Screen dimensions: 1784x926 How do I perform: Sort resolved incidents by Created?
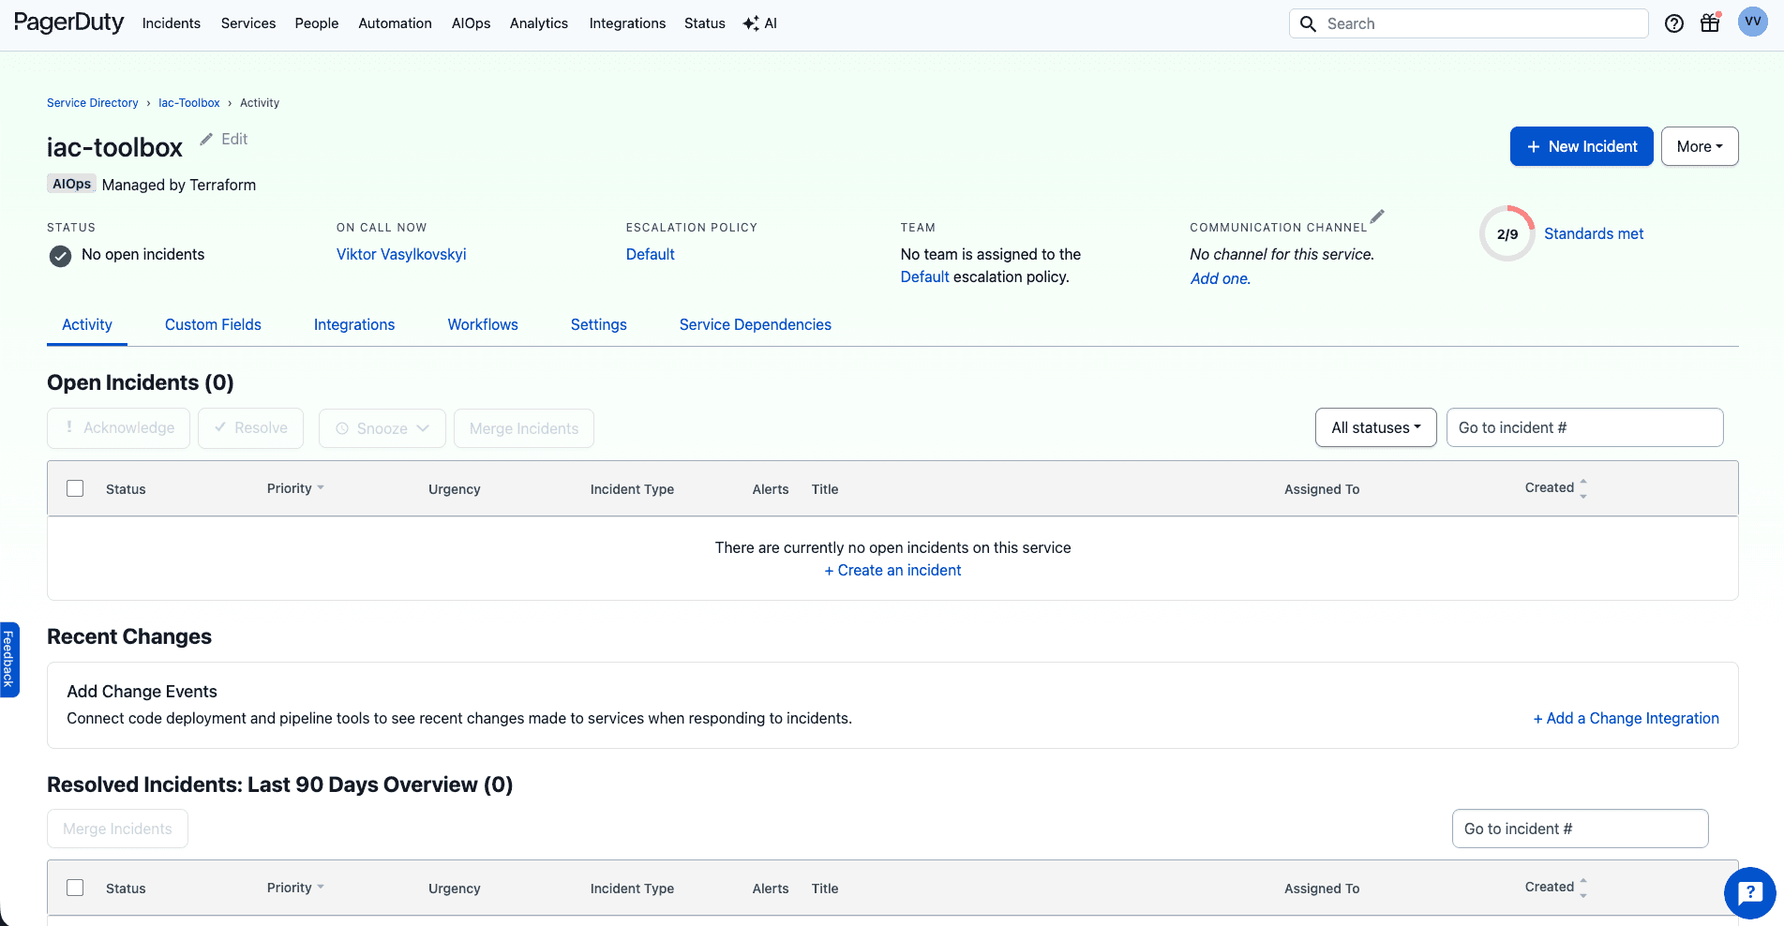[1556, 887]
